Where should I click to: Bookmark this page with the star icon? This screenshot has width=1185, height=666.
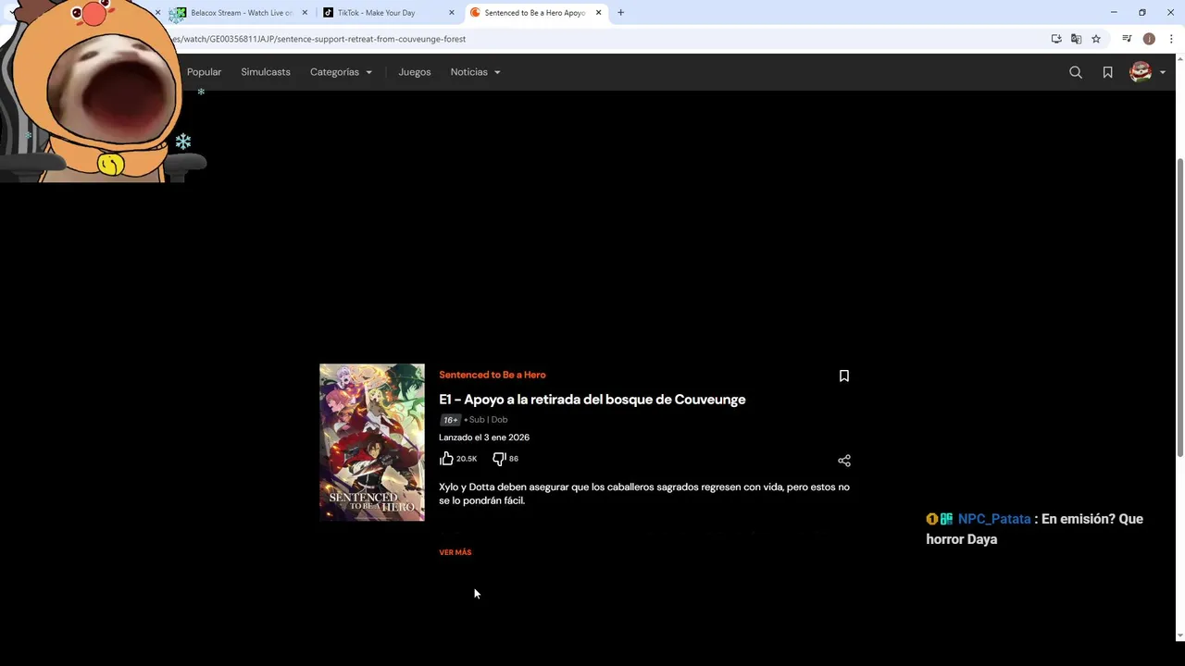coord(1096,39)
